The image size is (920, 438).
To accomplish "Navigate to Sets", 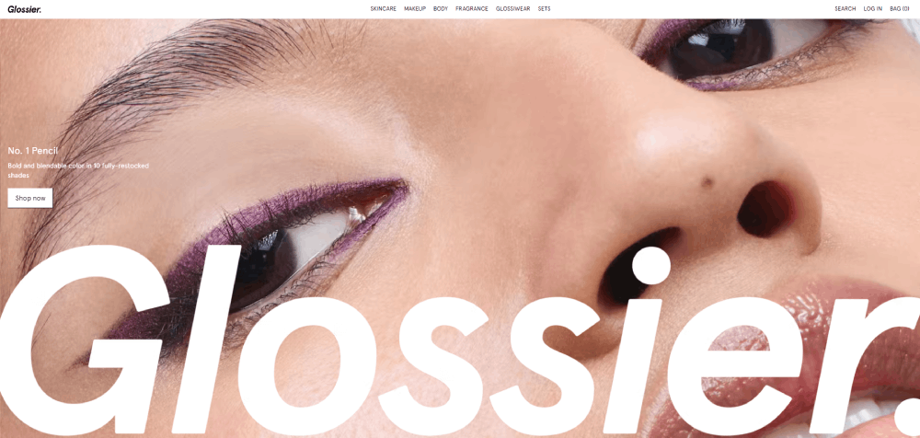I will pyautogui.click(x=544, y=9).
